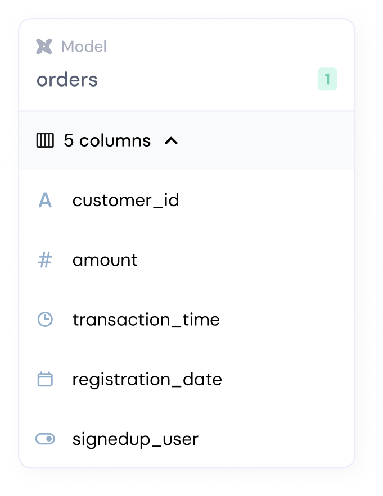The height and width of the screenshot is (496, 383).
Task: Toggle the signedup_user boolean column entry
Action: pyautogui.click(x=135, y=439)
